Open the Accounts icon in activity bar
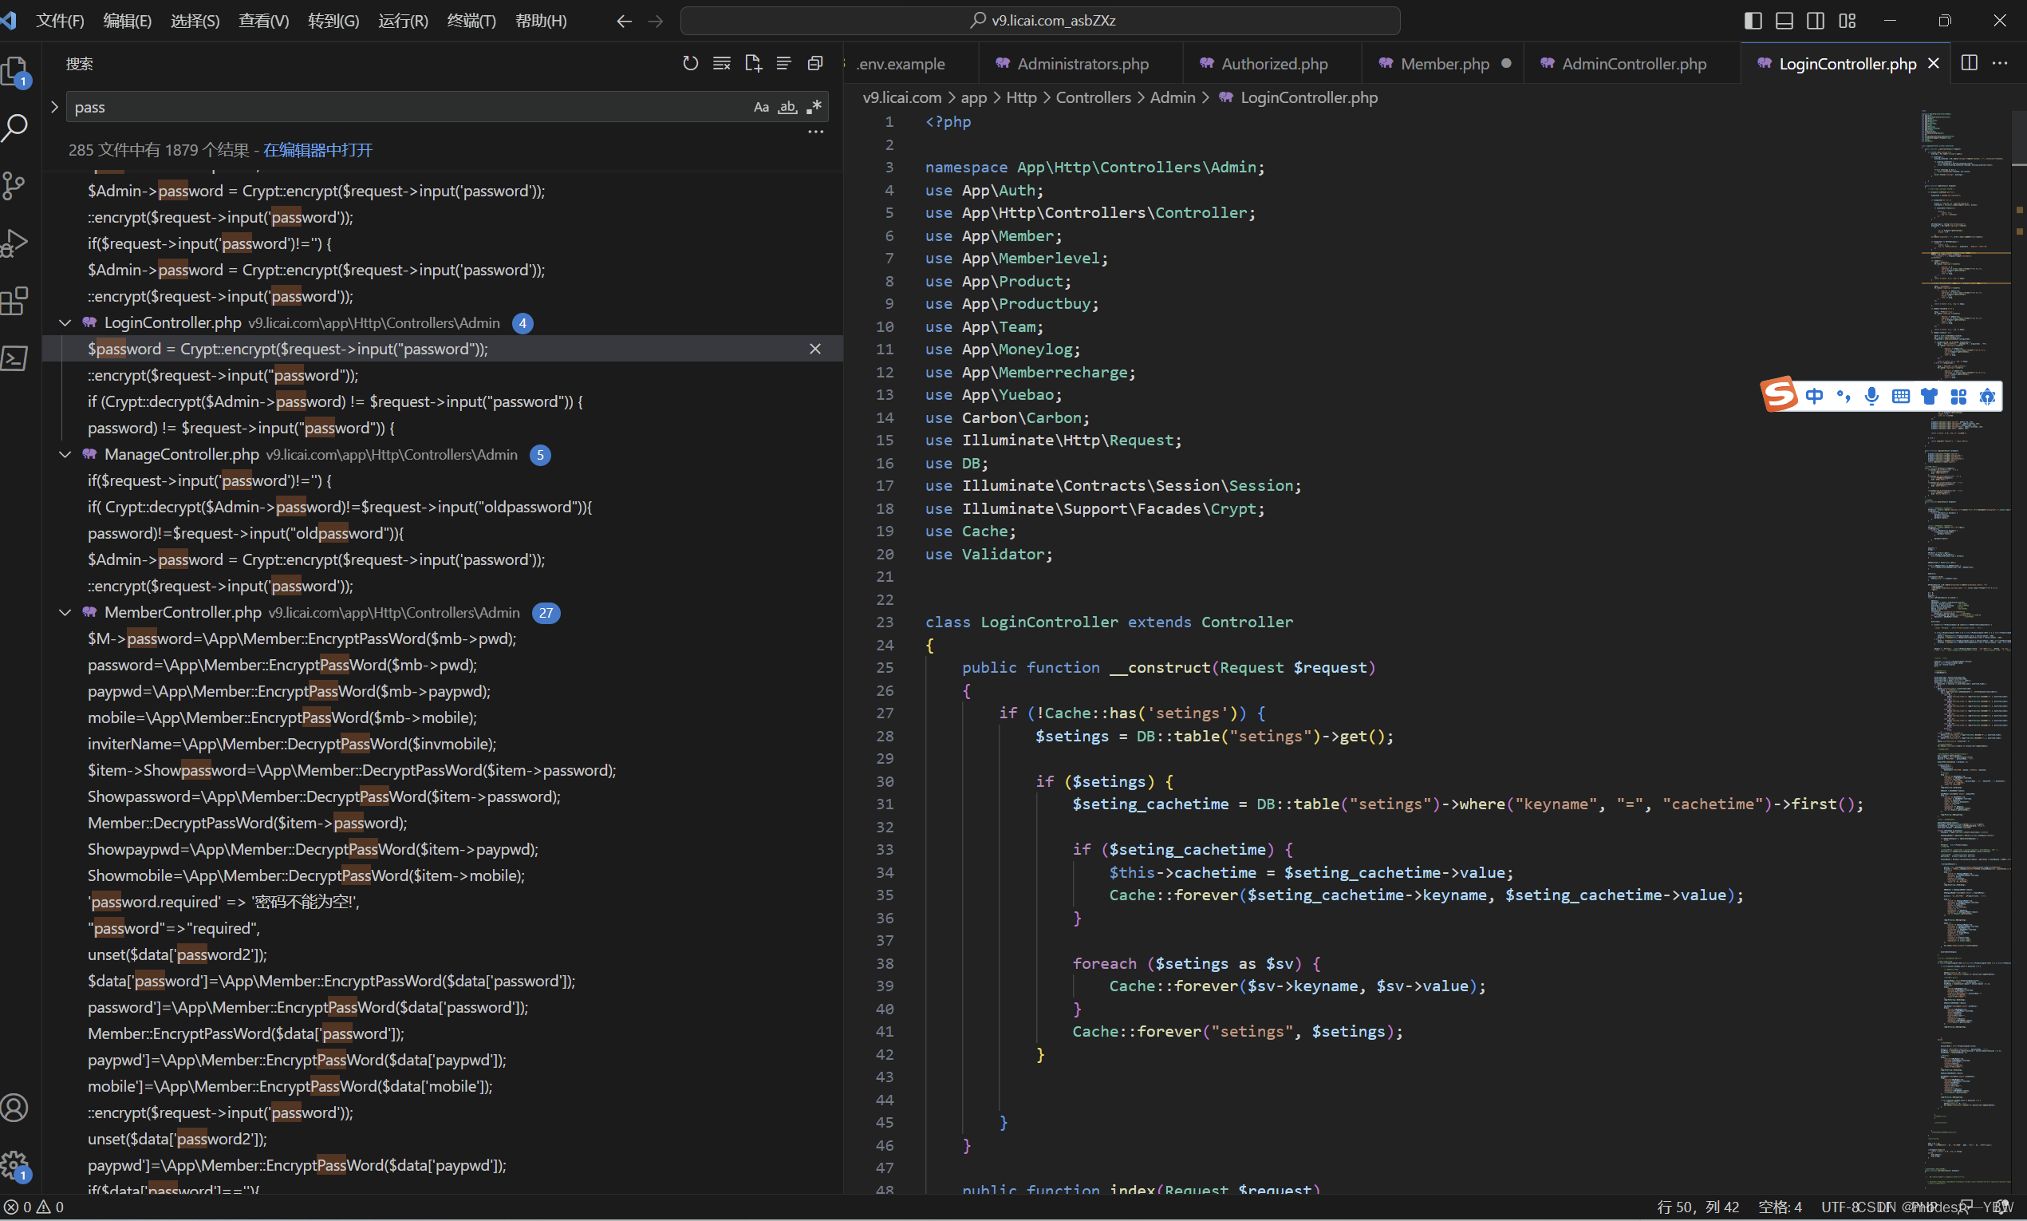2027x1221 pixels. click(15, 1108)
